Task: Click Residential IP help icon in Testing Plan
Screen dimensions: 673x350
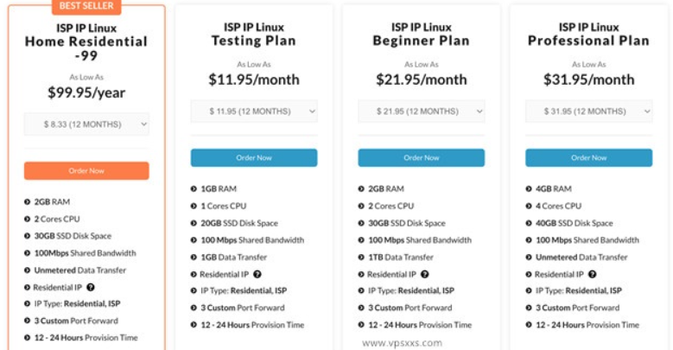Action: point(257,274)
